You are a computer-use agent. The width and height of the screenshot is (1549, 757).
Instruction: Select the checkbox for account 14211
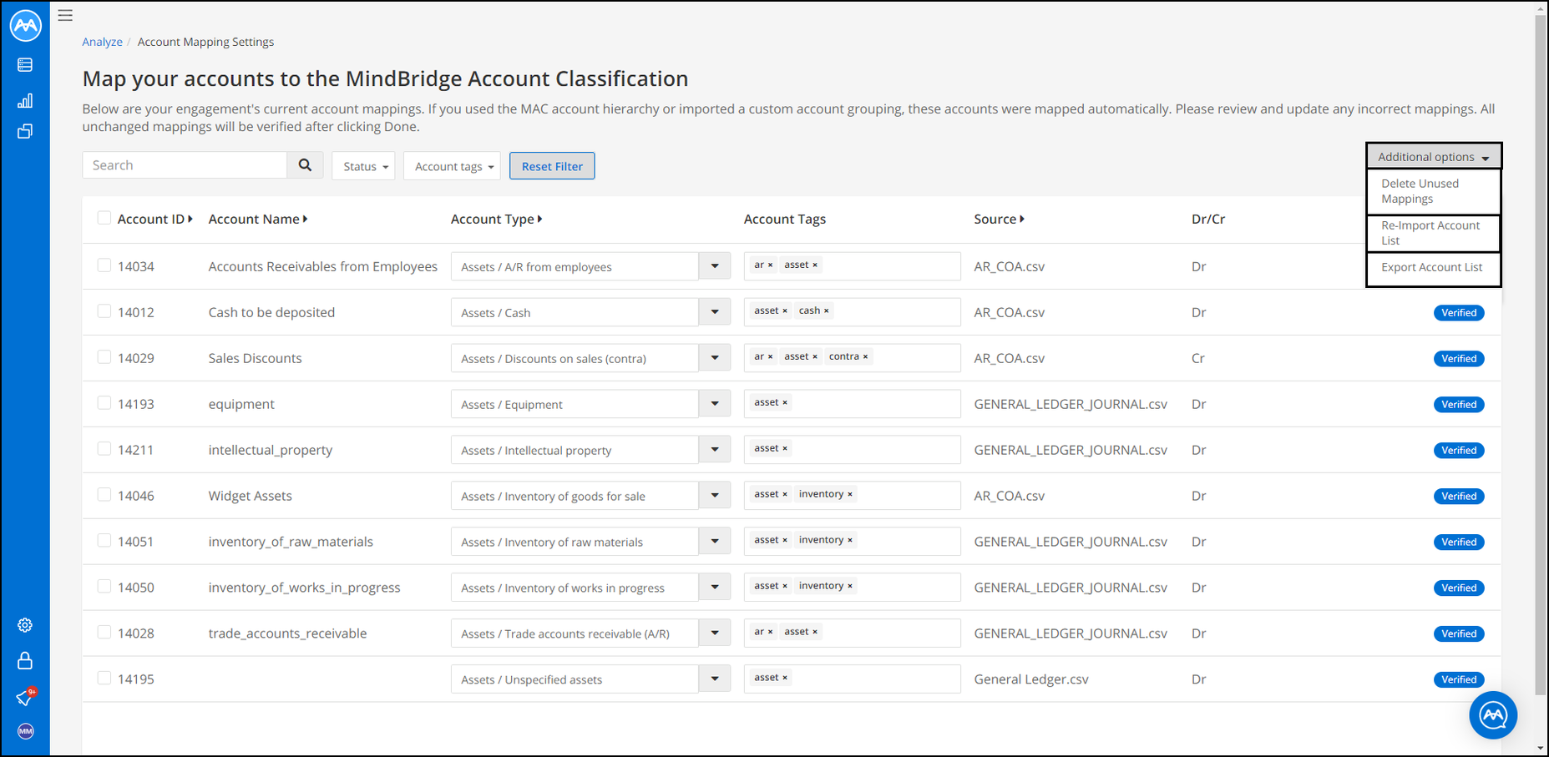pos(104,449)
